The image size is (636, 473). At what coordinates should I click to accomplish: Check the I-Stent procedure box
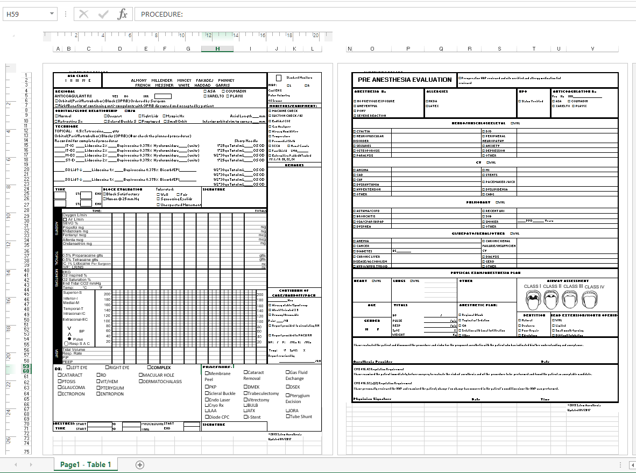pos(246,416)
